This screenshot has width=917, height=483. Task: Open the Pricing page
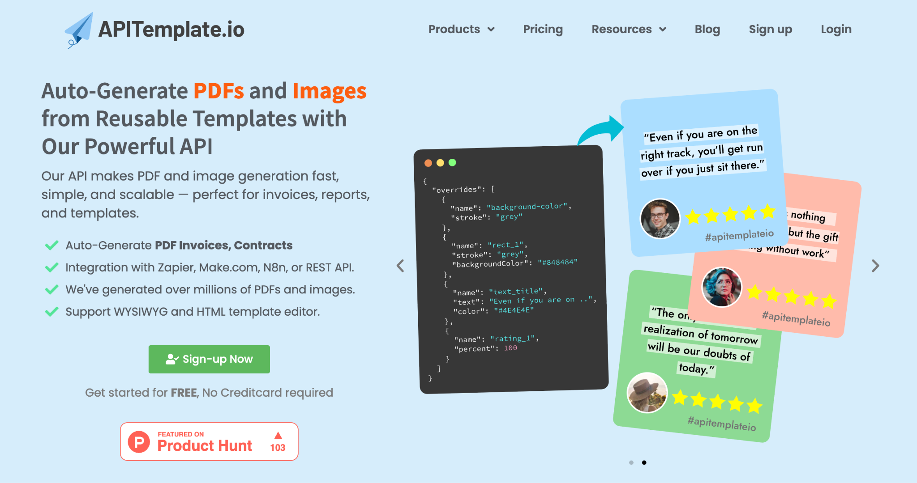pyautogui.click(x=543, y=29)
